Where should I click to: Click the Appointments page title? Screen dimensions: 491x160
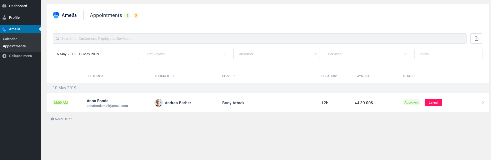(106, 15)
